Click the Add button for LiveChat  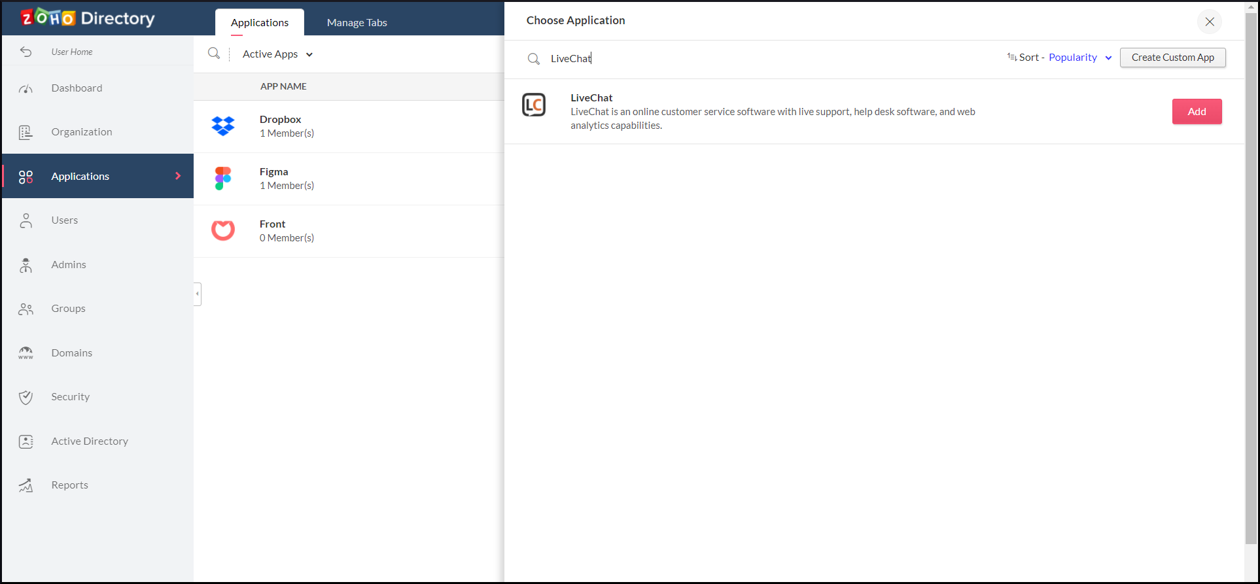coord(1197,112)
